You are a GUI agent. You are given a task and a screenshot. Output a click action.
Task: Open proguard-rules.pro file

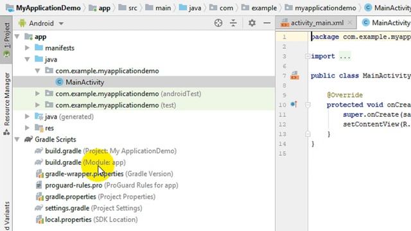tap(112, 185)
